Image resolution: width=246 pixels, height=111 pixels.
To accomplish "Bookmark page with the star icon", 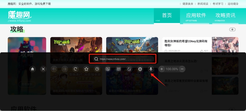I will point(86,69).
